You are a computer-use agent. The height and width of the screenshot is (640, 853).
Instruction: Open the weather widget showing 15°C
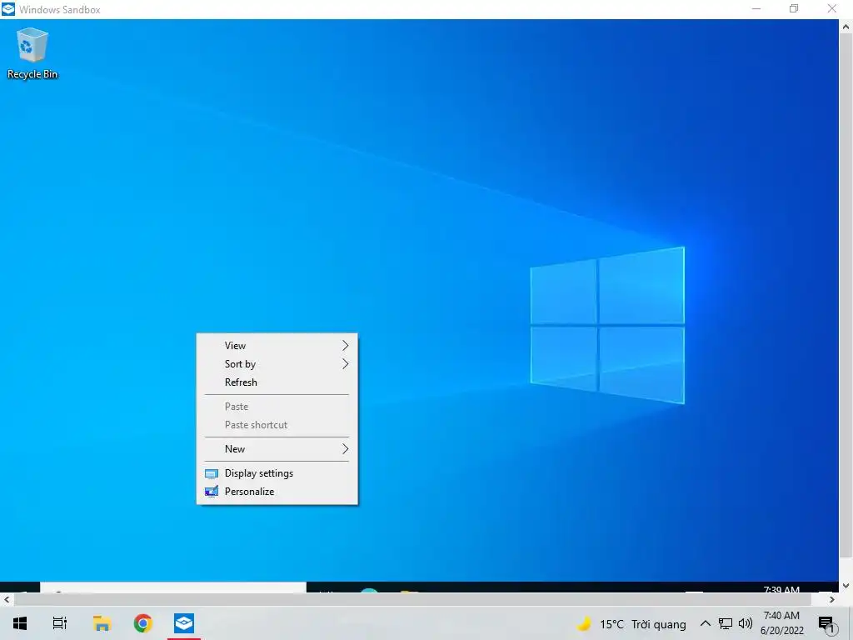coord(631,624)
